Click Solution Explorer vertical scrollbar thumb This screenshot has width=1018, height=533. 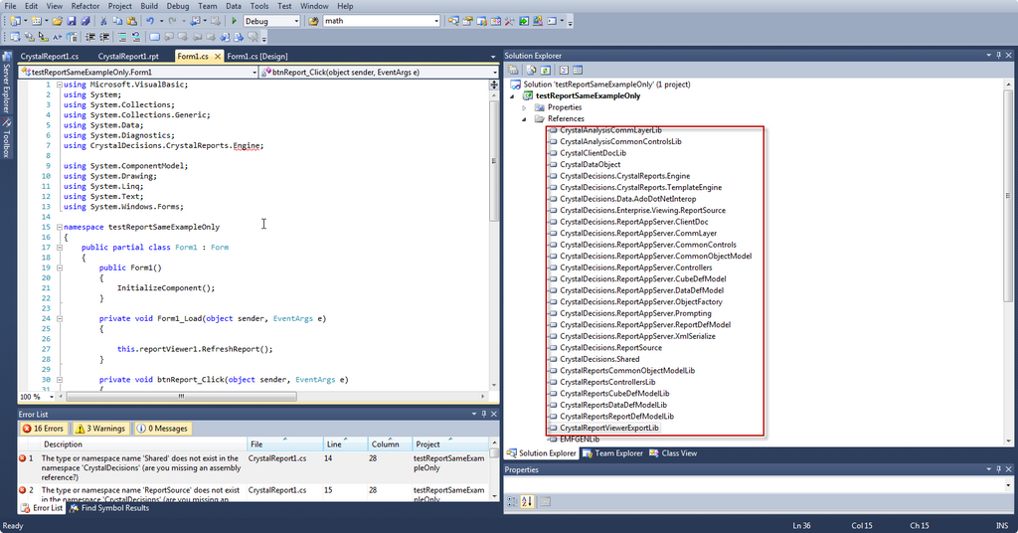[1008, 195]
